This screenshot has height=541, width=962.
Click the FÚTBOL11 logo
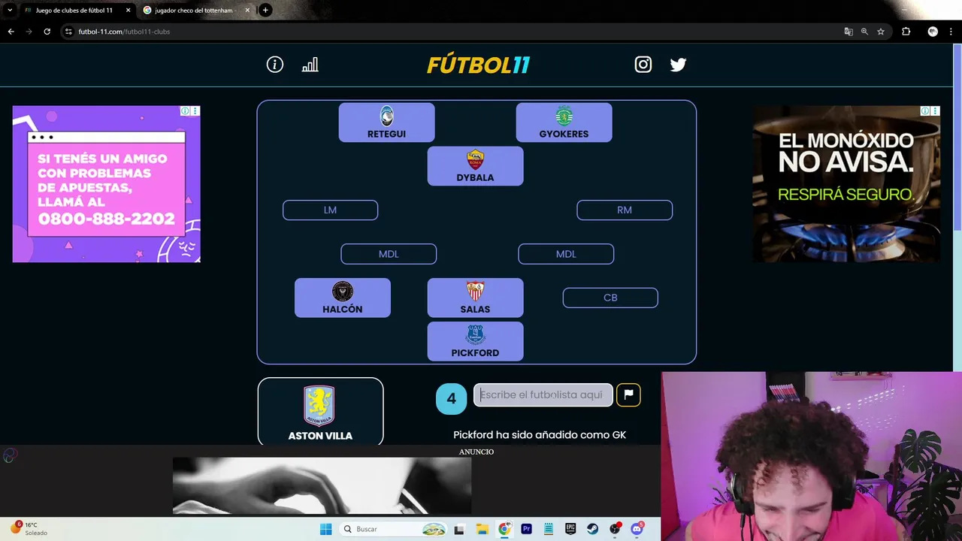coord(479,65)
